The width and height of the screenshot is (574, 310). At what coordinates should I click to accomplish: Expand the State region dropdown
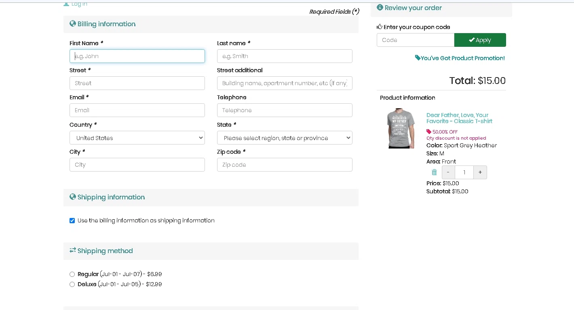click(x=285, y=138)
